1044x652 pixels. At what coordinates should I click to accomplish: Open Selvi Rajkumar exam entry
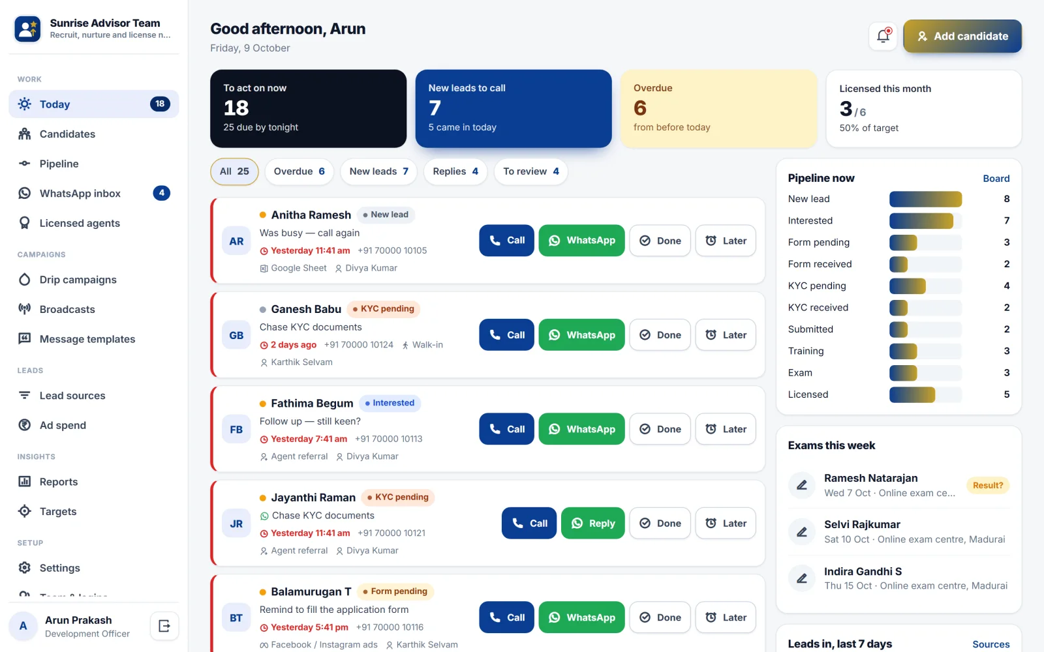click(x=898, y=531)
